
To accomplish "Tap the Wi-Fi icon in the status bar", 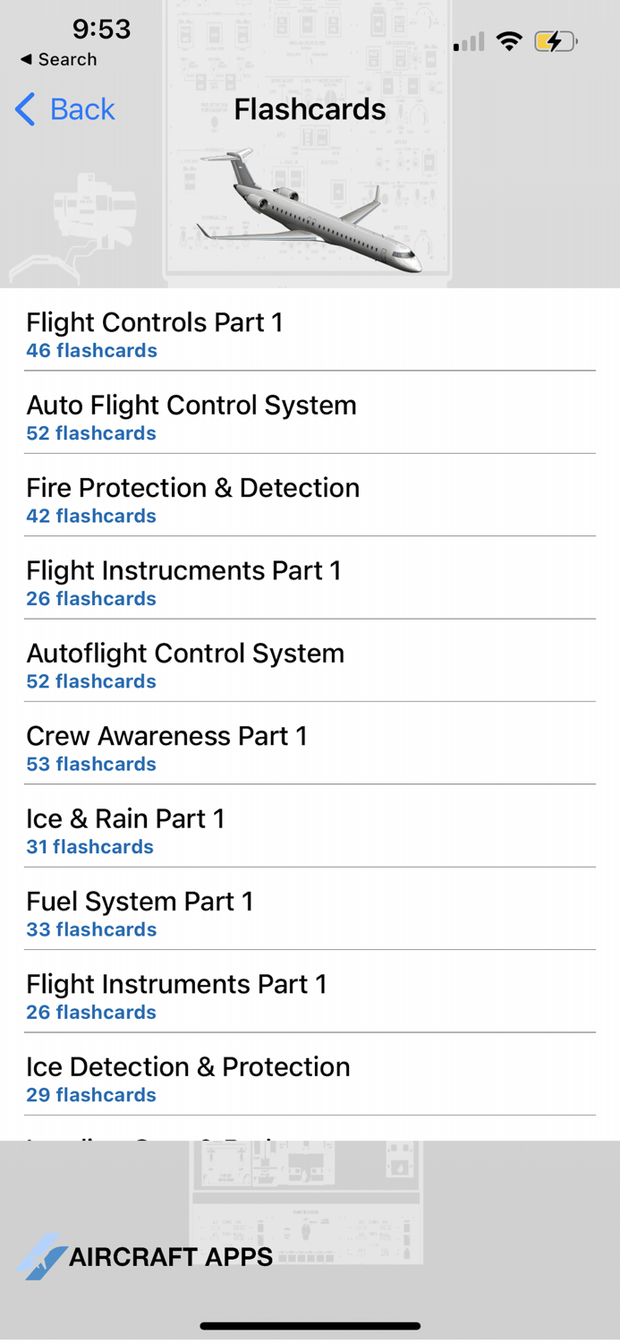I will (509, 41).
